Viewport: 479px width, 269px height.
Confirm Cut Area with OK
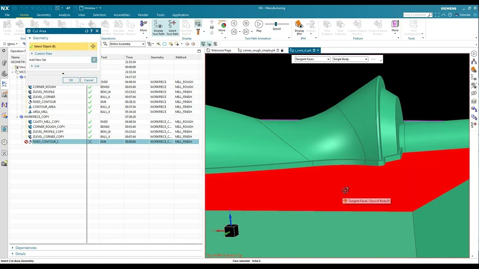click(x=71, y=80)
